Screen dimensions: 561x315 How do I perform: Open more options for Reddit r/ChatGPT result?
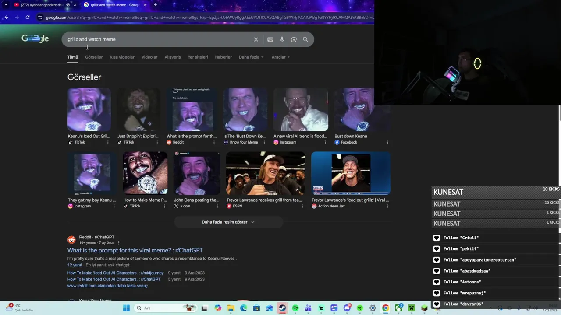(x=118, y=242)
